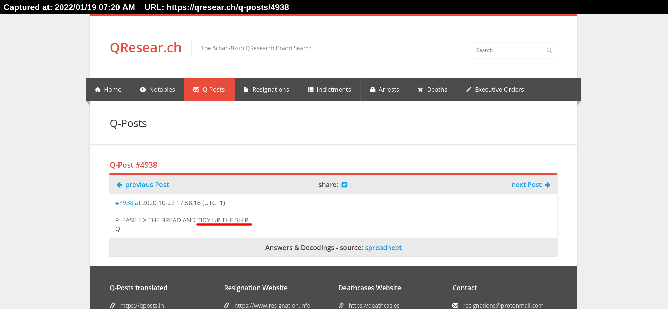Click the Q signature line
This screenshot has height=309, width=668.
118,229
